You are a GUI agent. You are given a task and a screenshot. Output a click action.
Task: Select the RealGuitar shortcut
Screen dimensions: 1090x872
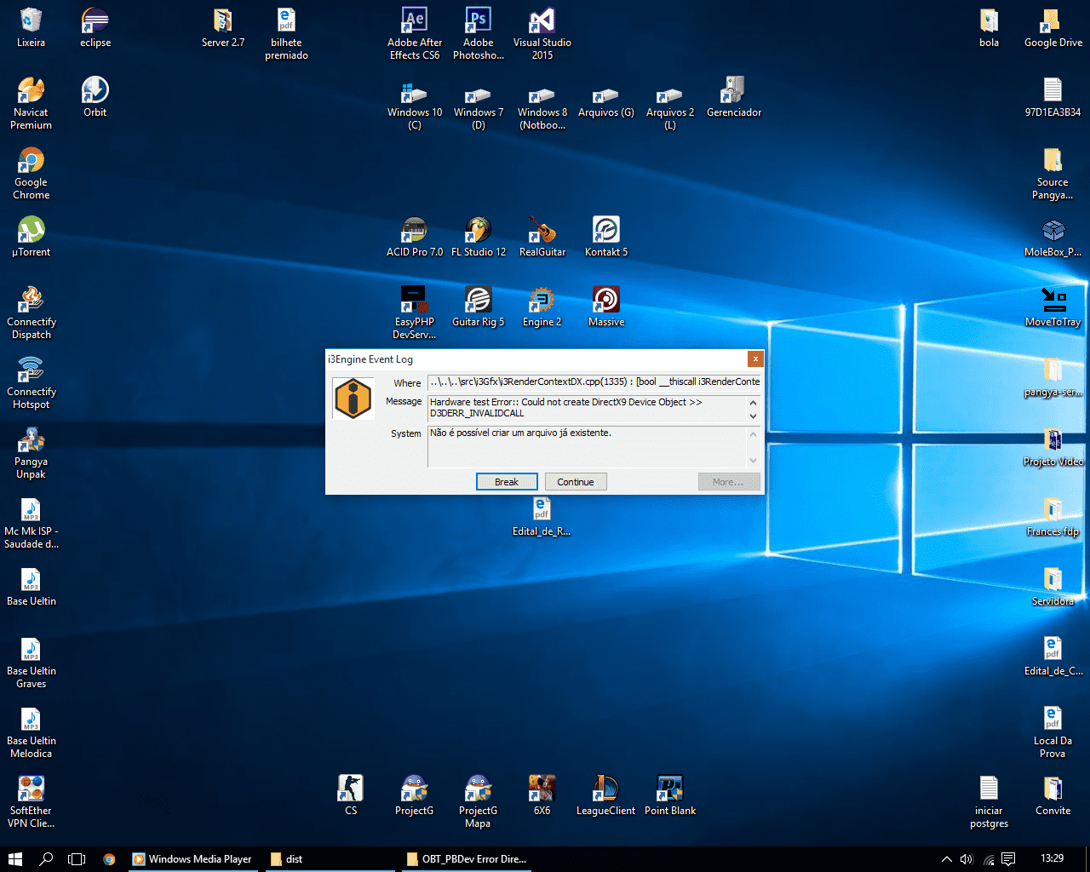point(542,237)
